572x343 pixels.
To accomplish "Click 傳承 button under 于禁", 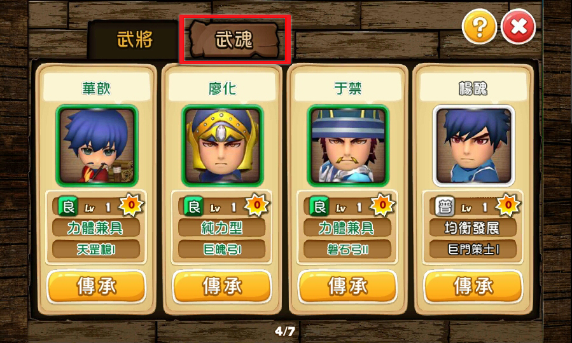I will (x=347, y=286).
